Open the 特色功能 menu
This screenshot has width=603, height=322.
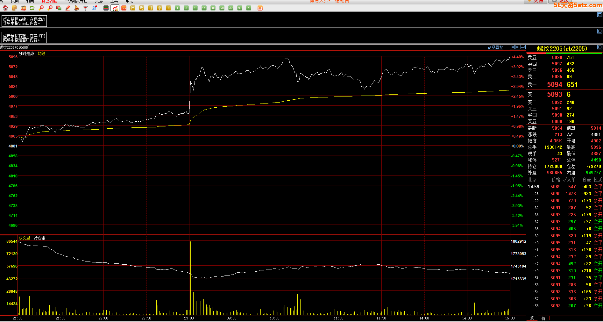pyautogui.click(x=49, y=1)
